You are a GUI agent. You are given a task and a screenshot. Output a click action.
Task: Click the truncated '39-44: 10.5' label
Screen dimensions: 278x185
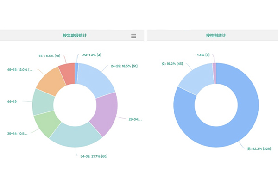click(17, 134)
